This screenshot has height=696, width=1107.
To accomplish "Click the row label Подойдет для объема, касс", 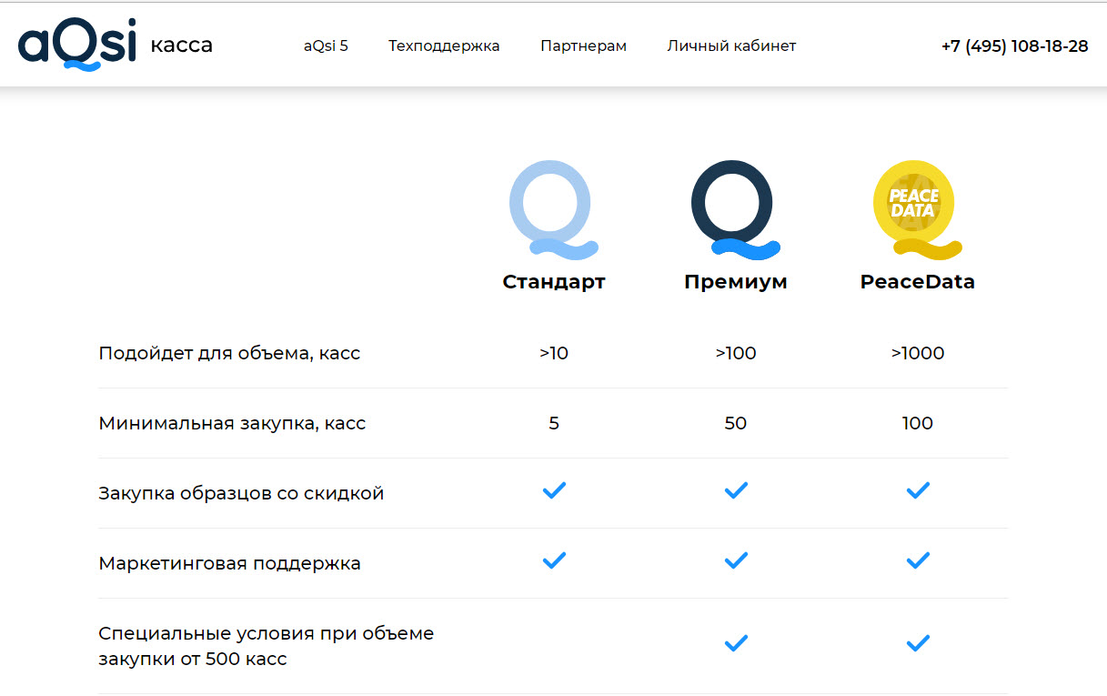I will (229, 353).
